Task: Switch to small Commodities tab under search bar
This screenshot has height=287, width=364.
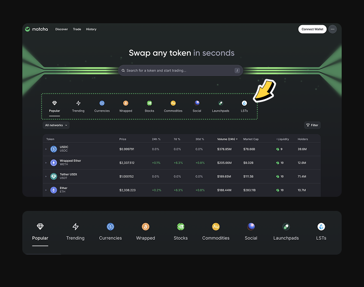Action: 173,107
